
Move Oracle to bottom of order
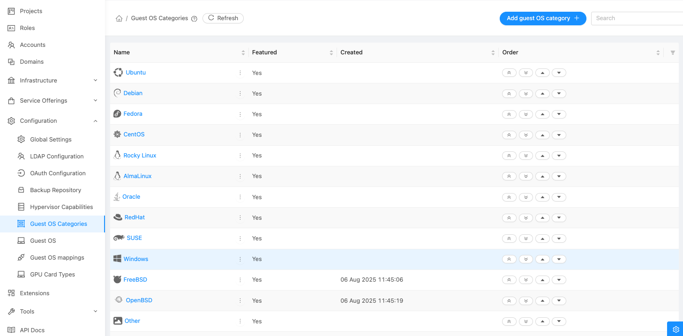pos(526,197)
